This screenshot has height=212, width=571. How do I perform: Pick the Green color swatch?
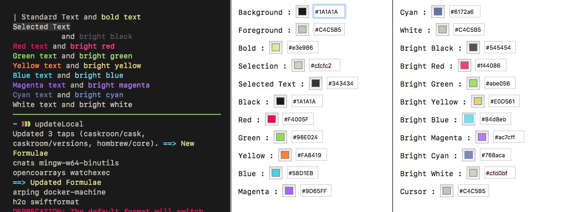tap(280, 137)
